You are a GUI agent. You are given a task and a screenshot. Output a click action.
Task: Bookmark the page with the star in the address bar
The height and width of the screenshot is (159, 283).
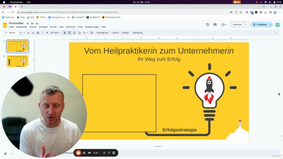tap(241, 12)
